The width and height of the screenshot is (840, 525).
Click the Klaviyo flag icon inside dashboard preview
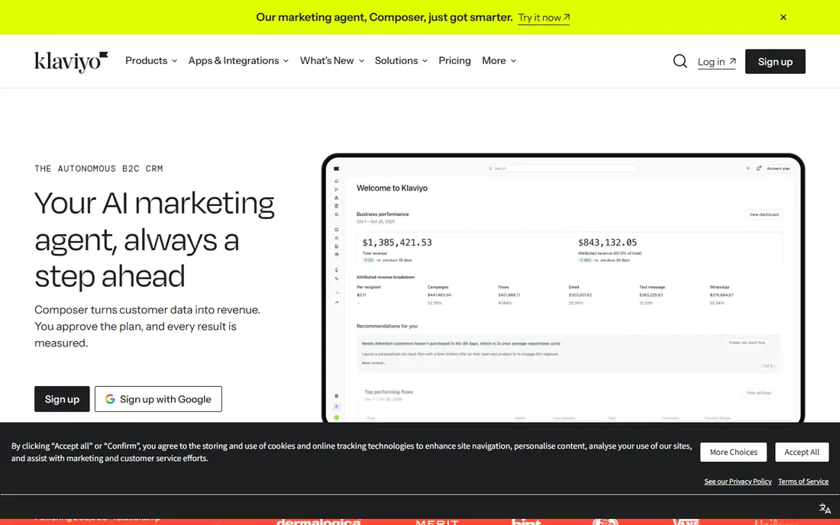[x=337, y=169]
